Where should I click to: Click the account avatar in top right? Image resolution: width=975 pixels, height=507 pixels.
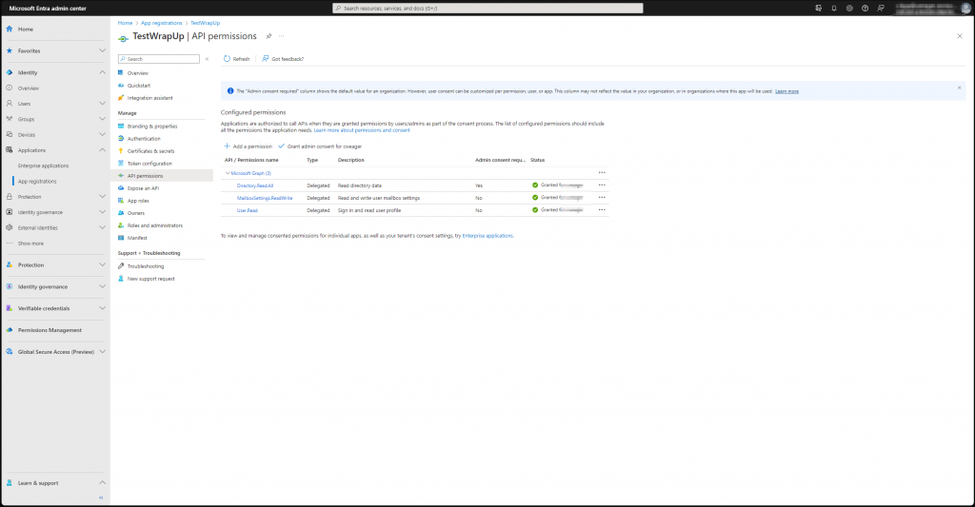(x=966, y=8)
